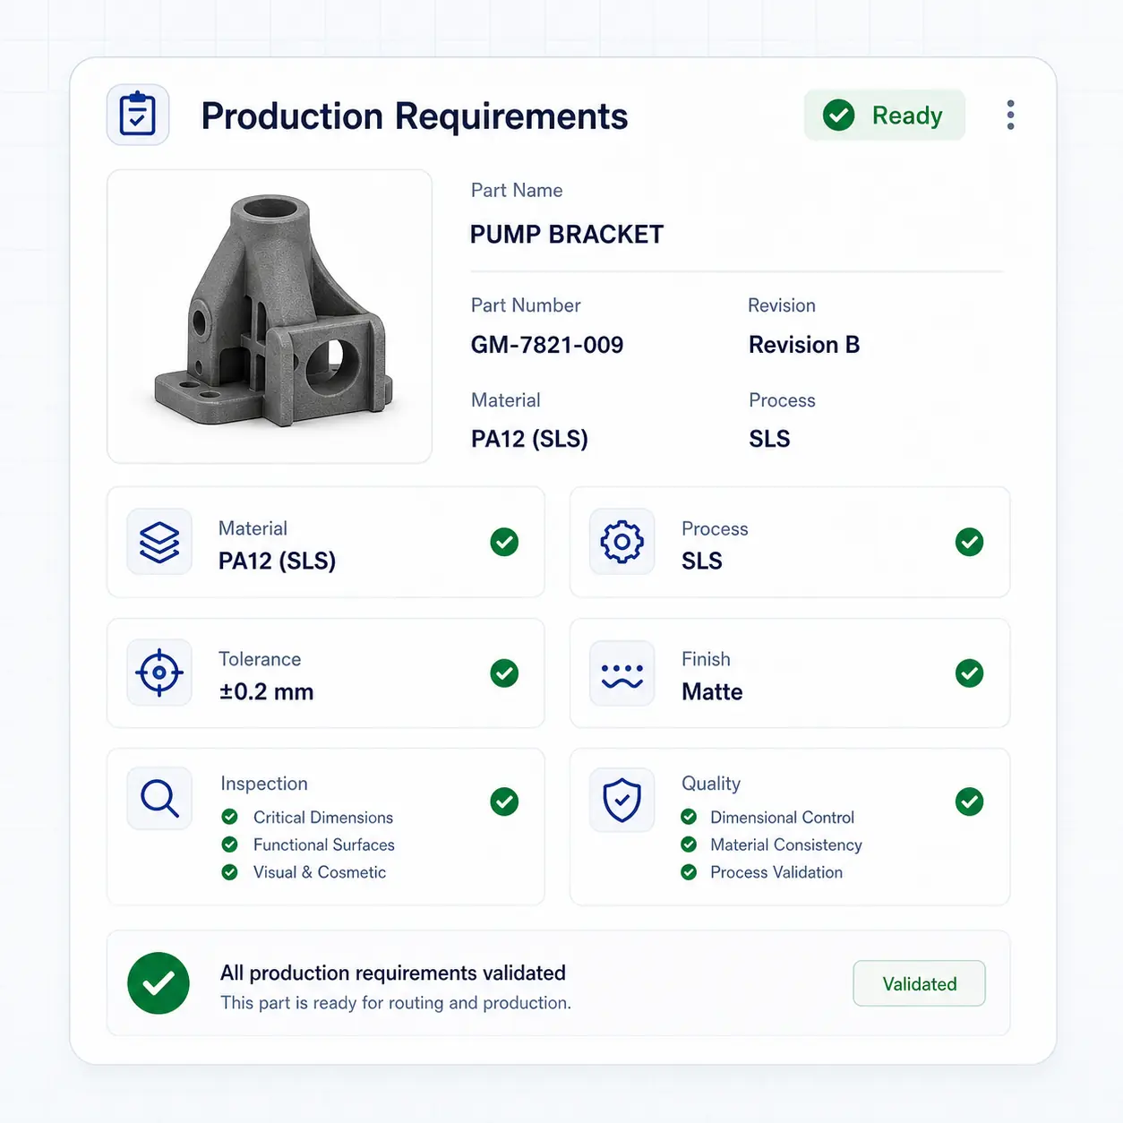1123x1123 pixels.
Task: Click the PA12 (SLS) value under Part Number
Action: [529, 439]
